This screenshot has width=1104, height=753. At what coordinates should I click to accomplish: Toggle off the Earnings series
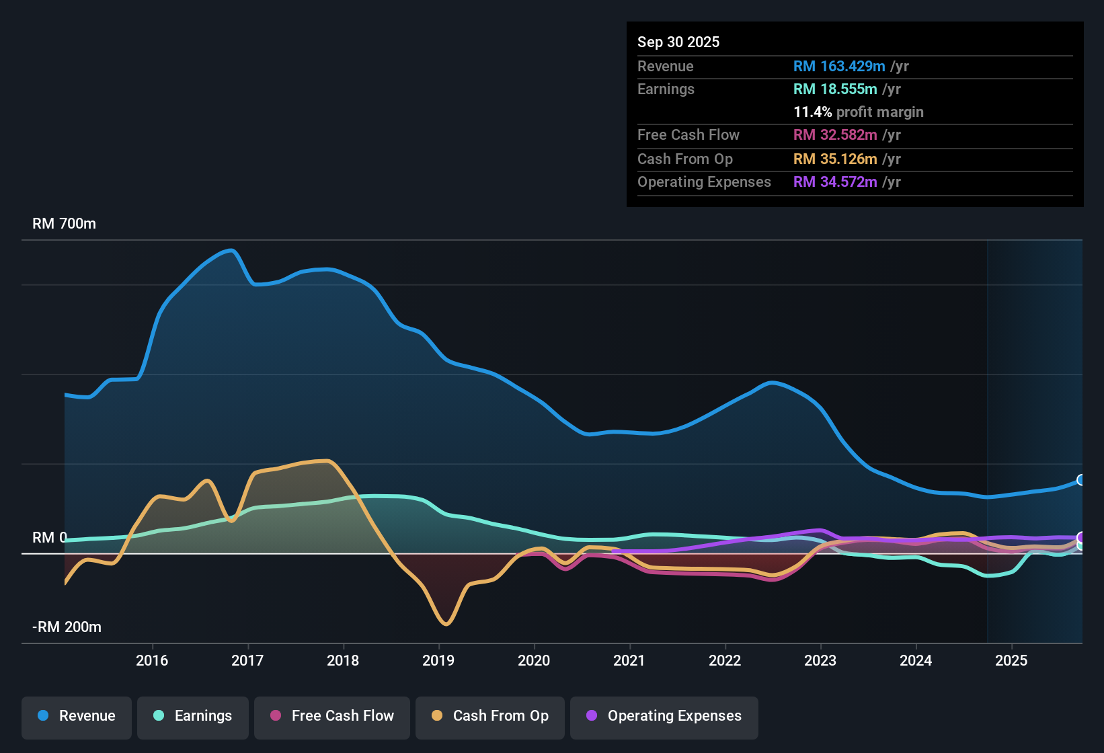(193, 716)
